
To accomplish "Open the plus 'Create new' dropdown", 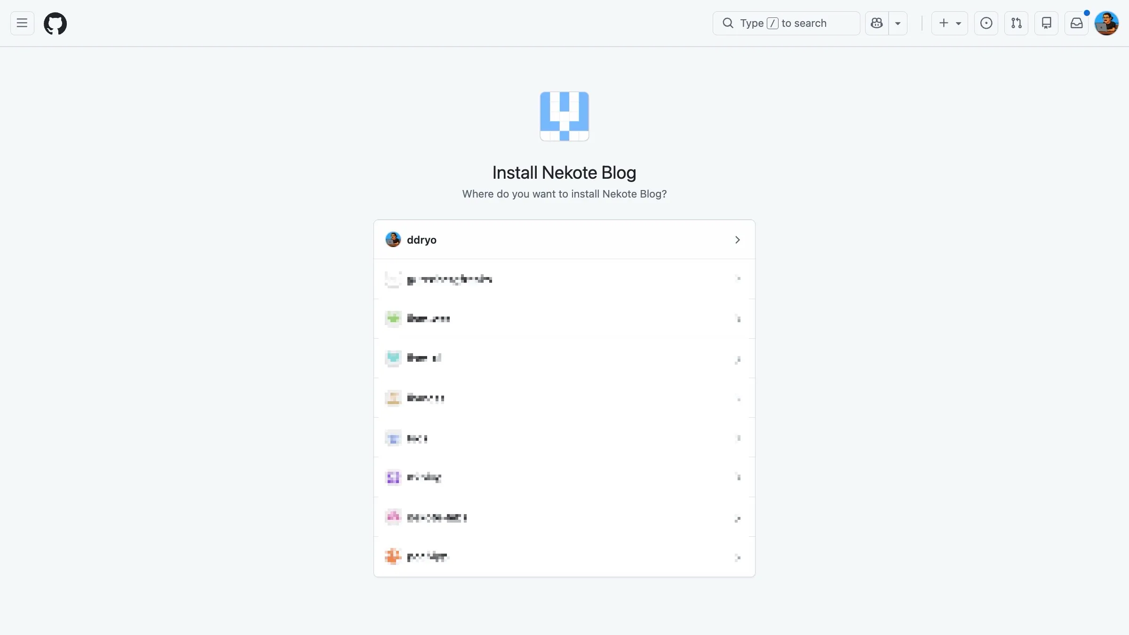I will 950,23.
